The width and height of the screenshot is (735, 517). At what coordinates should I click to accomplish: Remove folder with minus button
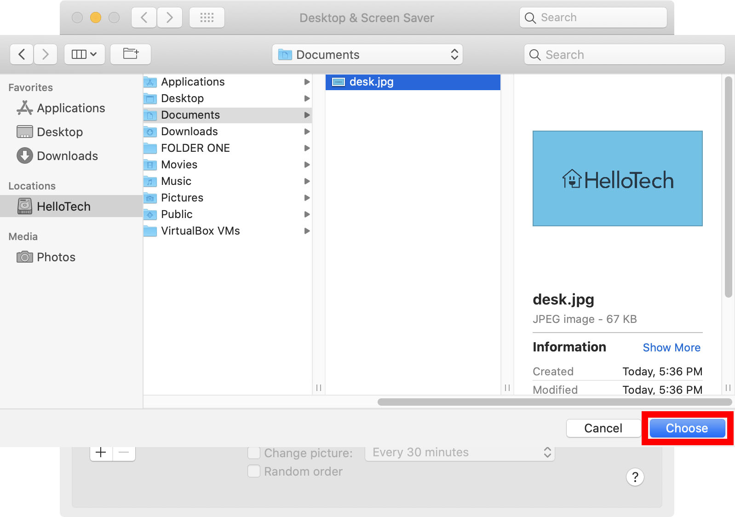pos(124,453)
